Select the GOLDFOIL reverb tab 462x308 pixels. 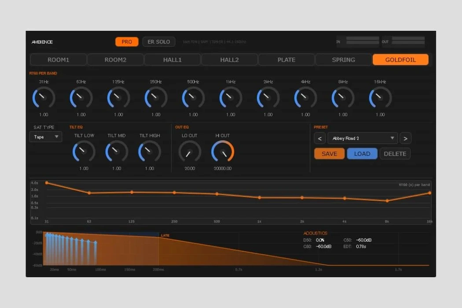(x=401, y=60)
